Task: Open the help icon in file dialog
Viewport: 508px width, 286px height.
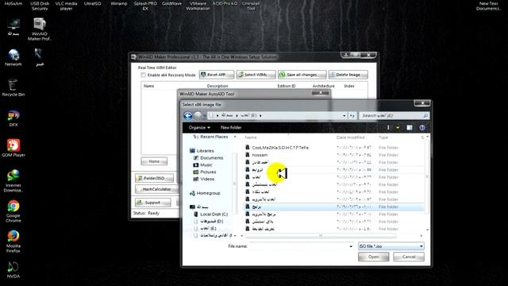Action: (421, 127)
